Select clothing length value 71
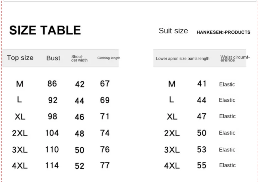This screenshot has height=182, width=258. pyautogui.click(x=105, y=117)
